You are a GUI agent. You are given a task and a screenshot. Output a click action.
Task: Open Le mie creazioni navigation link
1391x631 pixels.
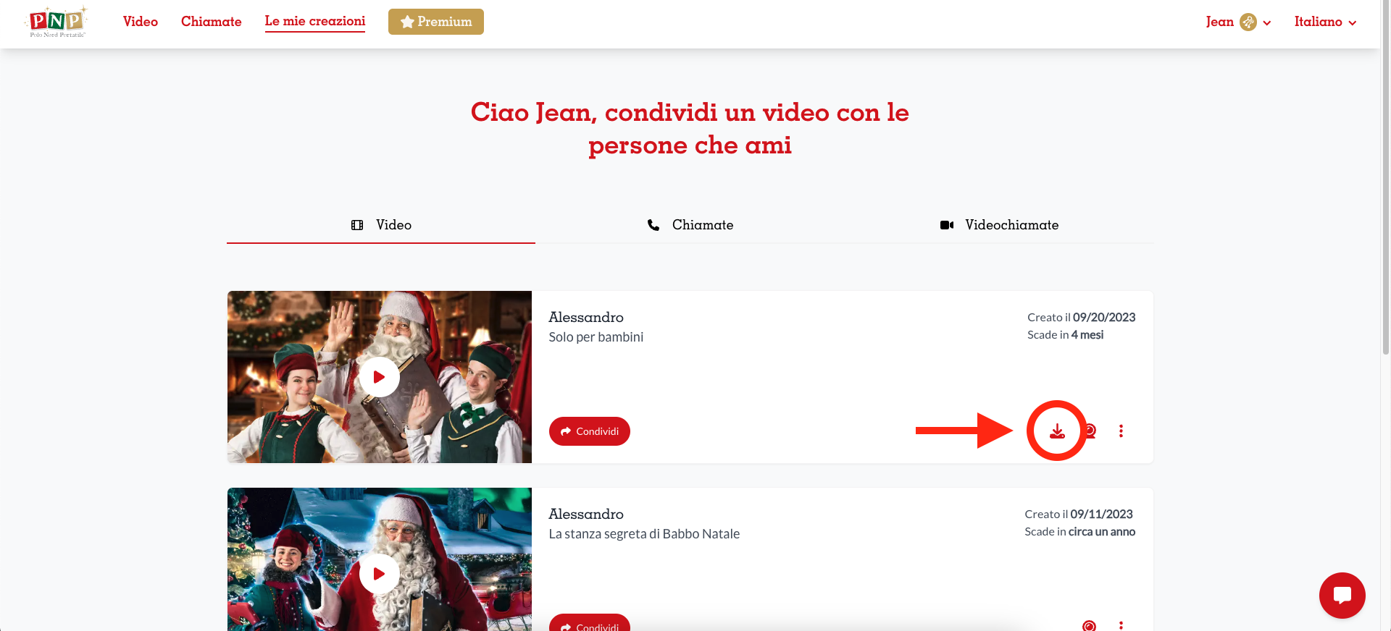(315, 22)
